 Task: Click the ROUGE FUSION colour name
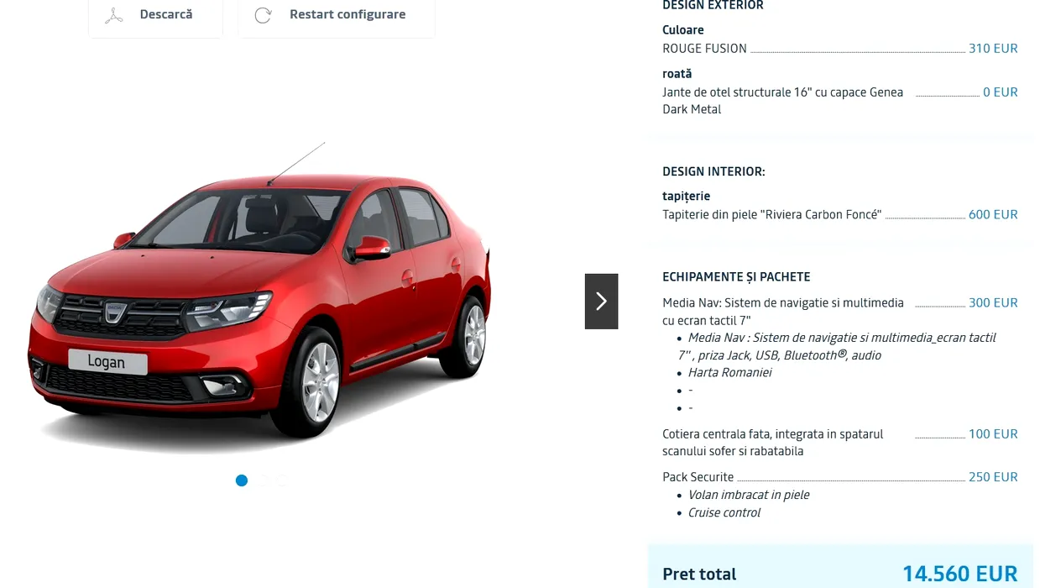(x=704, y=49)
